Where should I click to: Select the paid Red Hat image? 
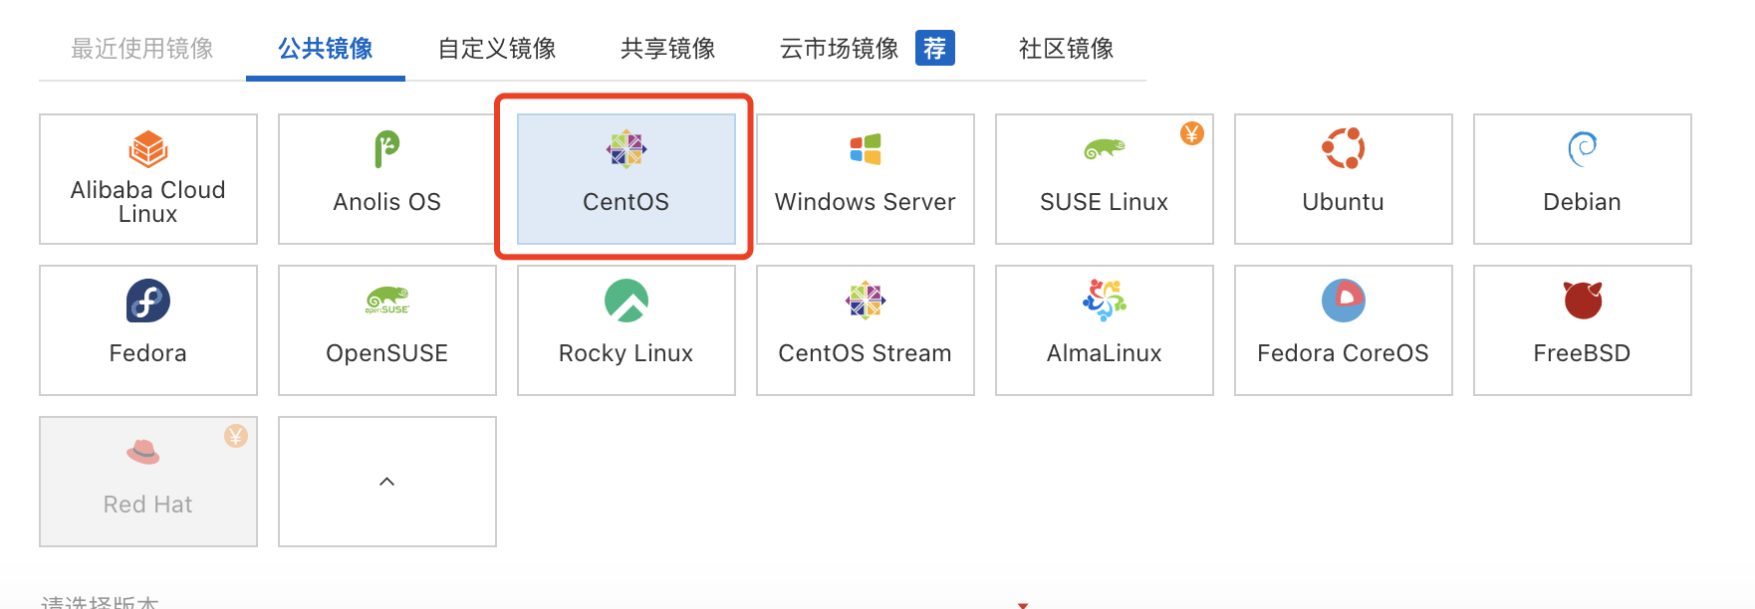pos(147,482)
